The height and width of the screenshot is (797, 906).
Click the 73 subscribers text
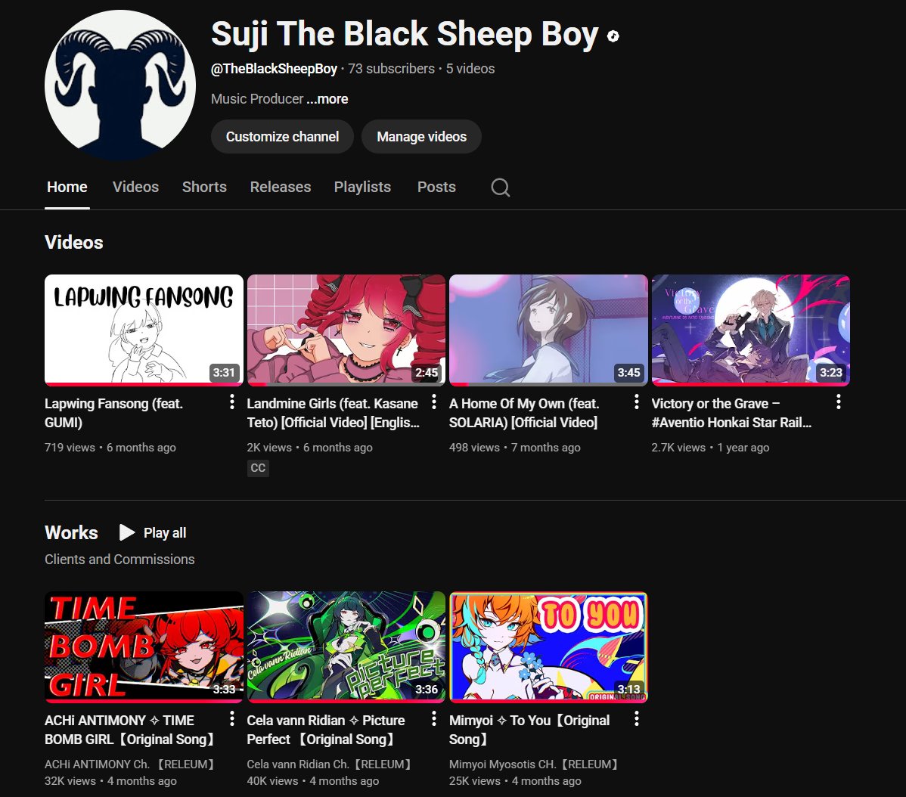click(391, 69)
